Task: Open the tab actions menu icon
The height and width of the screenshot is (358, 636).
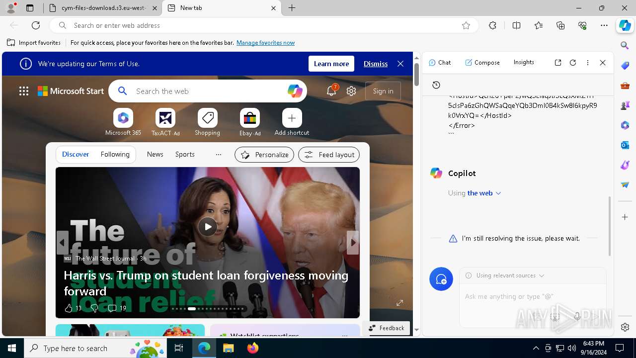Action: pos(30,8)
